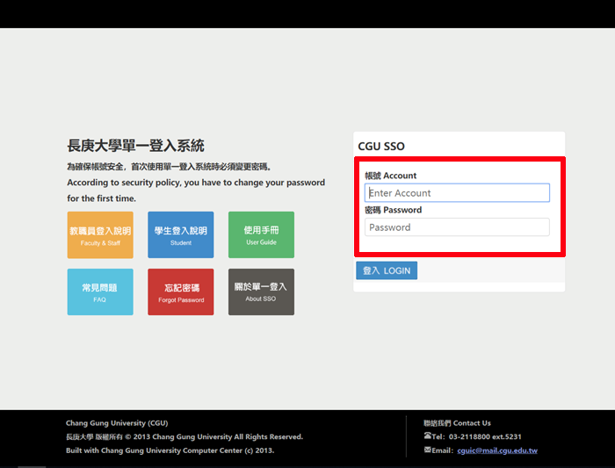Click the 帳號 Account field label
The height and width of the screenshot is (468, 615).
[391, 176]
